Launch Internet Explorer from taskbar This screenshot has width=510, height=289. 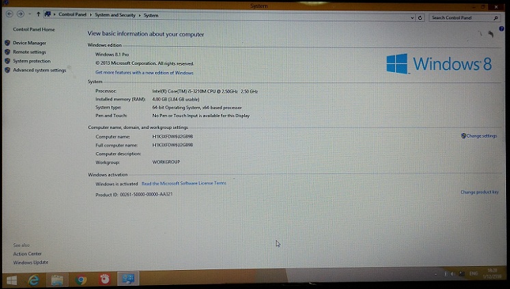pyautogui.click(x=33, y=280)
